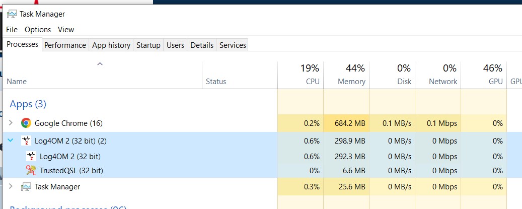
Task: Click the 298.9 MB memory value
Action: 350,141
